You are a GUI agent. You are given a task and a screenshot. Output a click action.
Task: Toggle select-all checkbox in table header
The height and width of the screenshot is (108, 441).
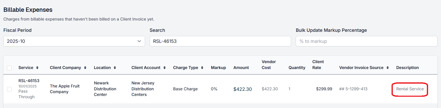click(x=9, y=68)
